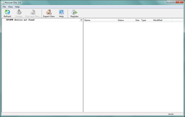Expand the CD\DVD devices dropdown arrow

pos(81,20)
